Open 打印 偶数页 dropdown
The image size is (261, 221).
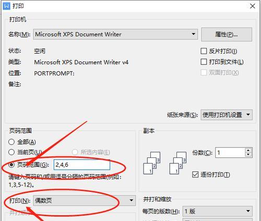pyautogui.click(x=84, y=201)
